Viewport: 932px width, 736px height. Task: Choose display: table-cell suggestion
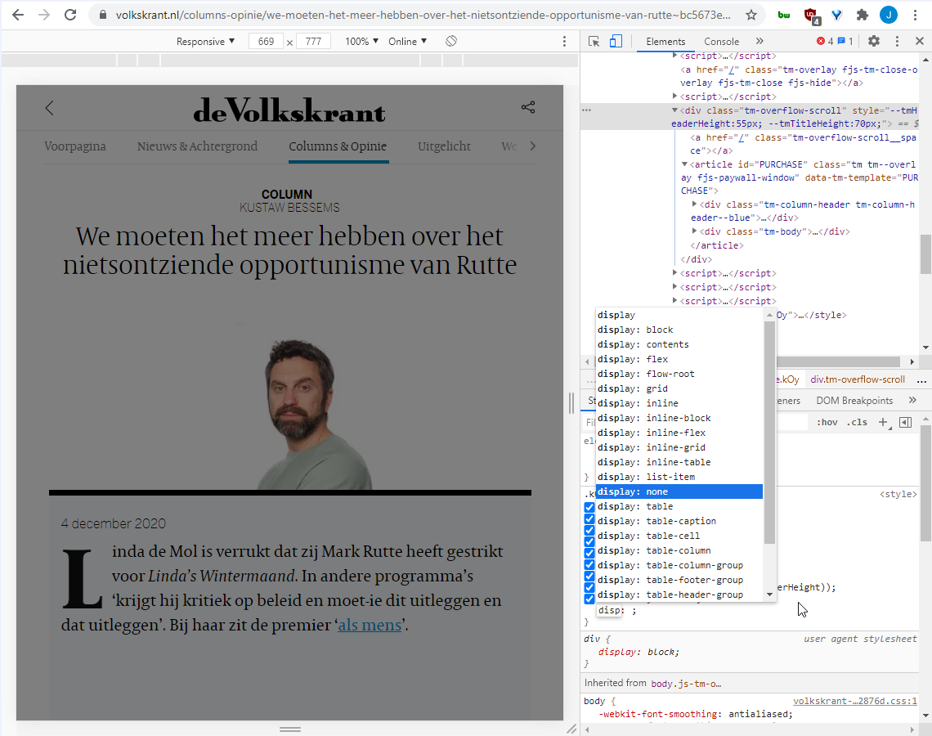click(679, 536)
